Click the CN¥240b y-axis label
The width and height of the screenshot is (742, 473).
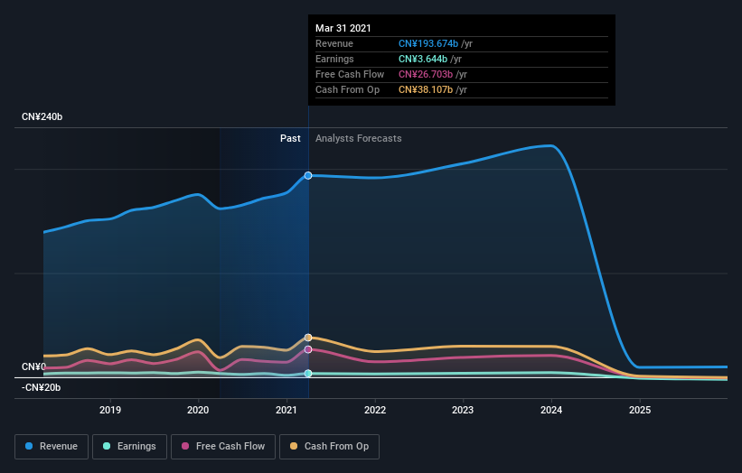42,116
